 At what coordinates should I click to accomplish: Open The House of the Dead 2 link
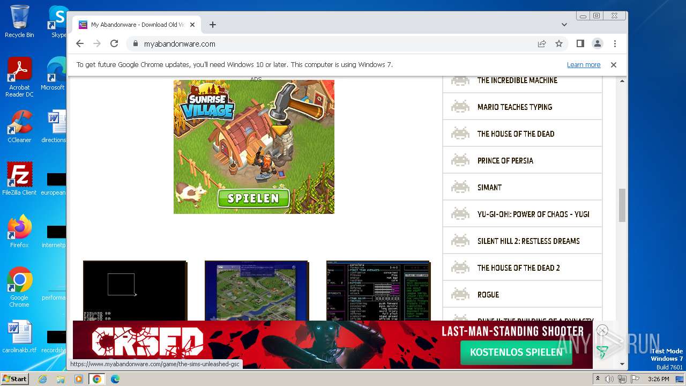(x=518, y=268)
